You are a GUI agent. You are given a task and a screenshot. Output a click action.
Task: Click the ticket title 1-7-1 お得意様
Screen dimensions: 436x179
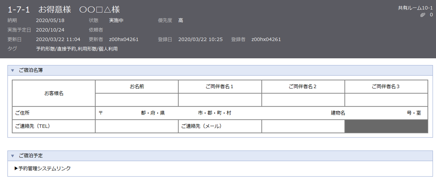pos(64,9)
